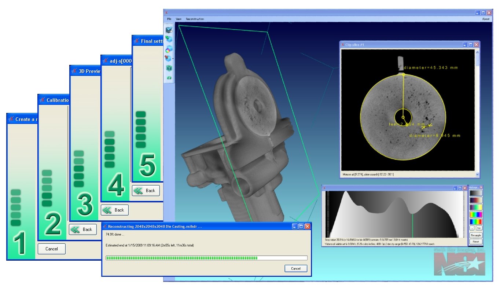Open the rainbow color sphere cube tool
Screen dimensions: 500x294
click(169, 49)
